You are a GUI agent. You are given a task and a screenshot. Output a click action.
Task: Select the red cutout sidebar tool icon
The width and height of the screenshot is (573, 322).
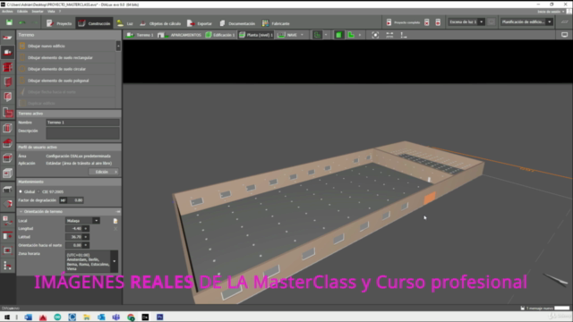tap(7, 113)
